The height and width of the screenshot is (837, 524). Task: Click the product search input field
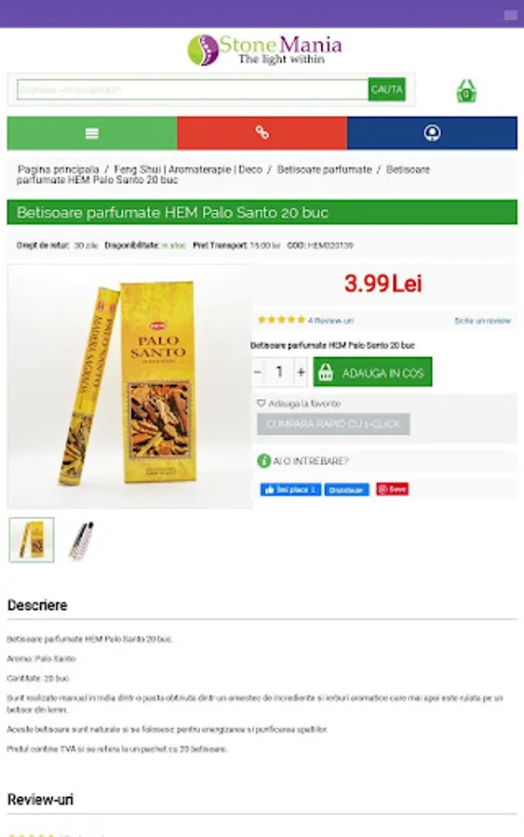click(x=193, y=89)
